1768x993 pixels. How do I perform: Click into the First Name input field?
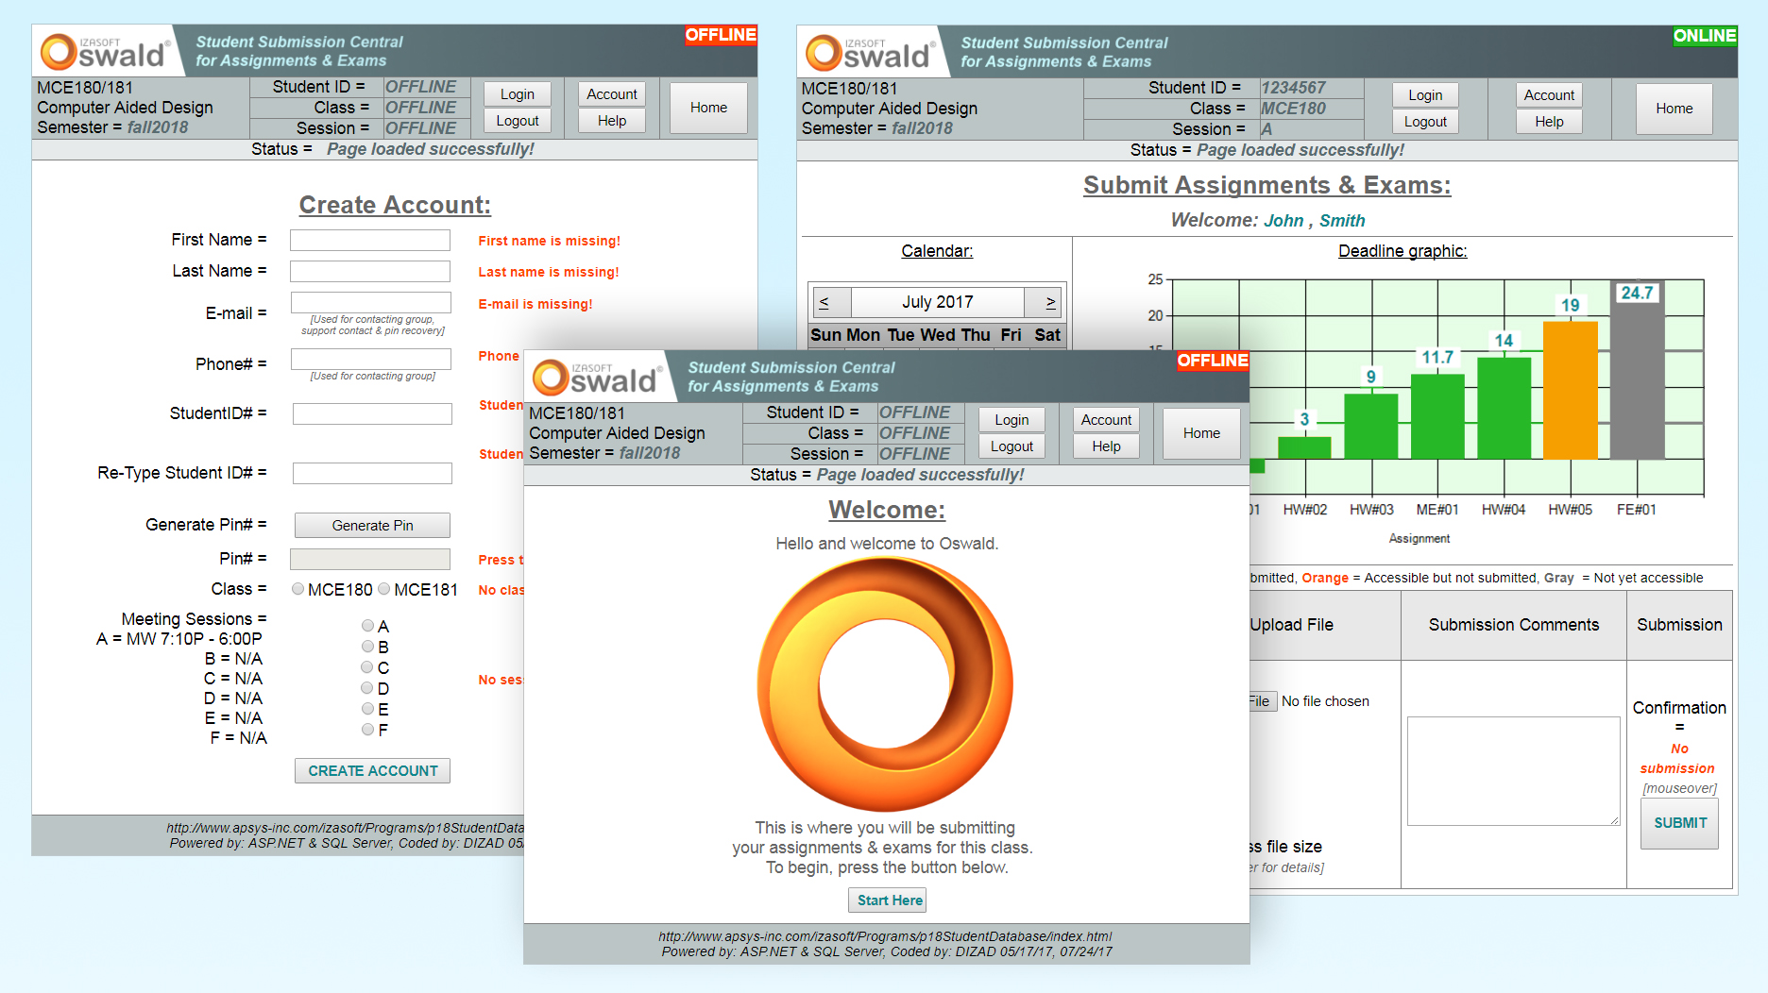[370, 241]
